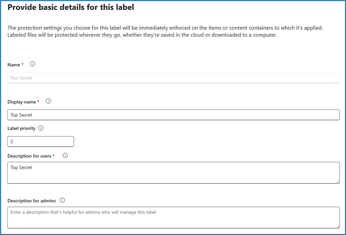Click the greyed-out Name text box

pos(173,78)
